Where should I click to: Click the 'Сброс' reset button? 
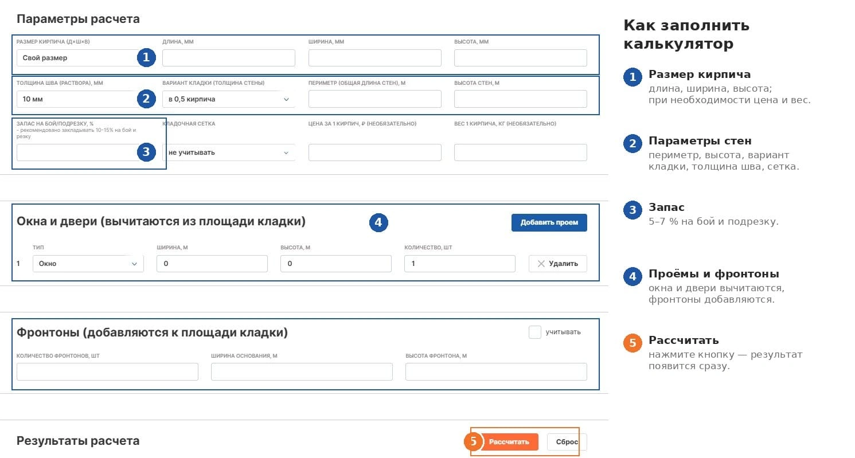click(x=567, y=442)
